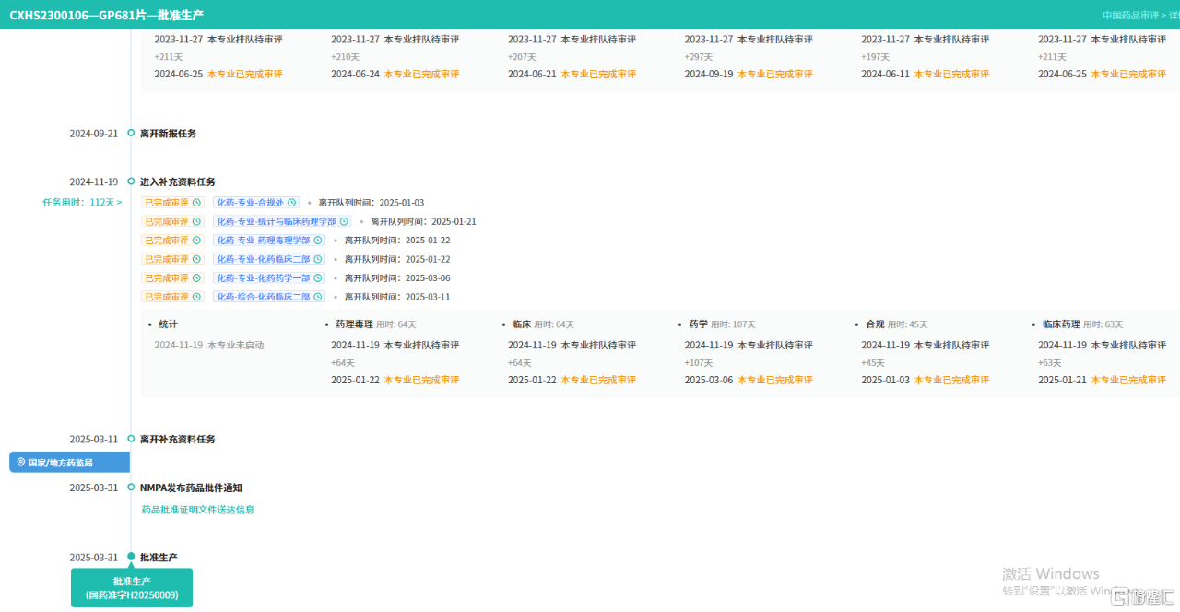This screenshot has width=1180, height=612.
Task: Click the filled 批准生产 timeline node
Action: pos(131,558)
